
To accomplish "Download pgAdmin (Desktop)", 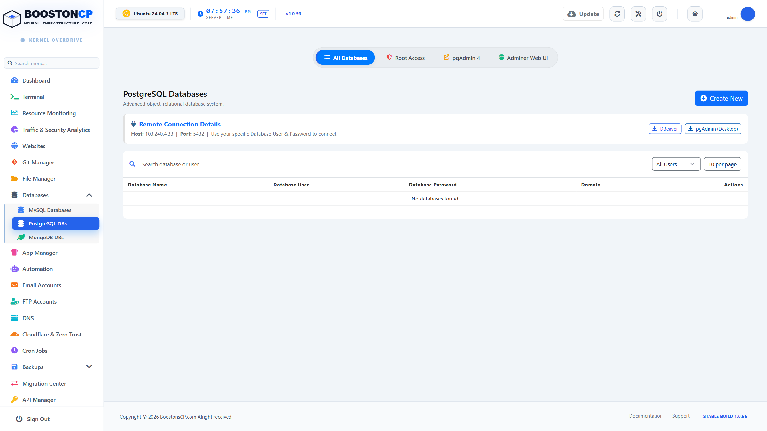I will [x=713, y=129].
